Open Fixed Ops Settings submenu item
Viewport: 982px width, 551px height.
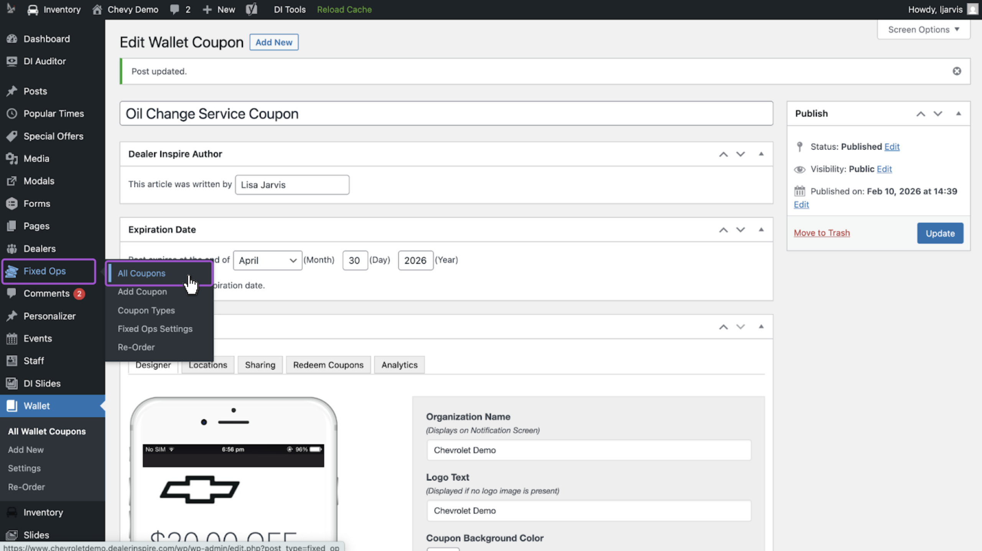point(155,329)
